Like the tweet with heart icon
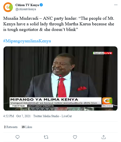The height and width of the screenshot is (142, 121). pyautogui.click(x=75, y=137)
